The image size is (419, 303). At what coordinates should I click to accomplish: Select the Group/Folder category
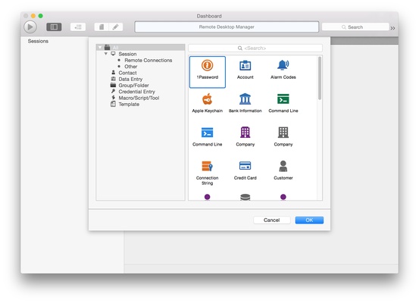pyautogui.click(x=133, y=86)
